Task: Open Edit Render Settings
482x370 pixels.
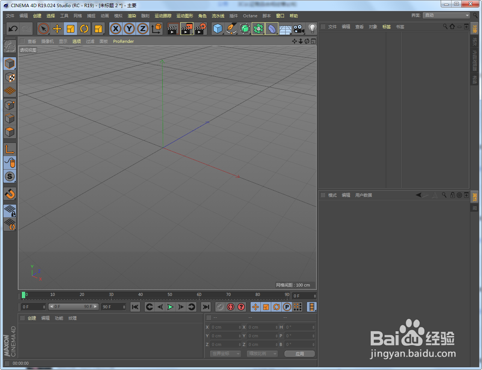Action: click(201, 29)
